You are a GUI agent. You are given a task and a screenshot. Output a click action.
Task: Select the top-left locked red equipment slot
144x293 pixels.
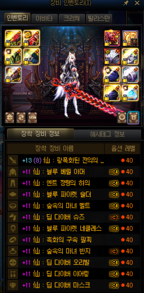point(13,38)
